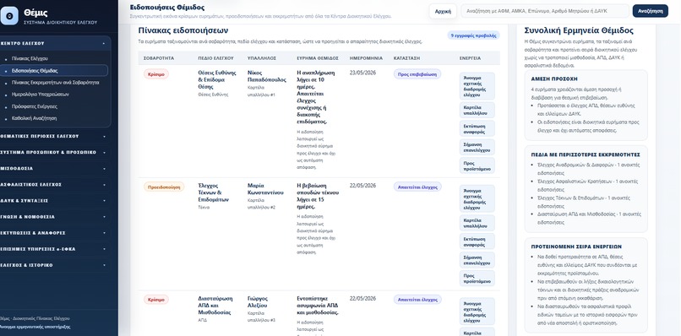Click Γιώργος Αλεξίου row Κρίσιμο badge
The image size is (681, 336).
pyautogui.click(x=156, y=300)
